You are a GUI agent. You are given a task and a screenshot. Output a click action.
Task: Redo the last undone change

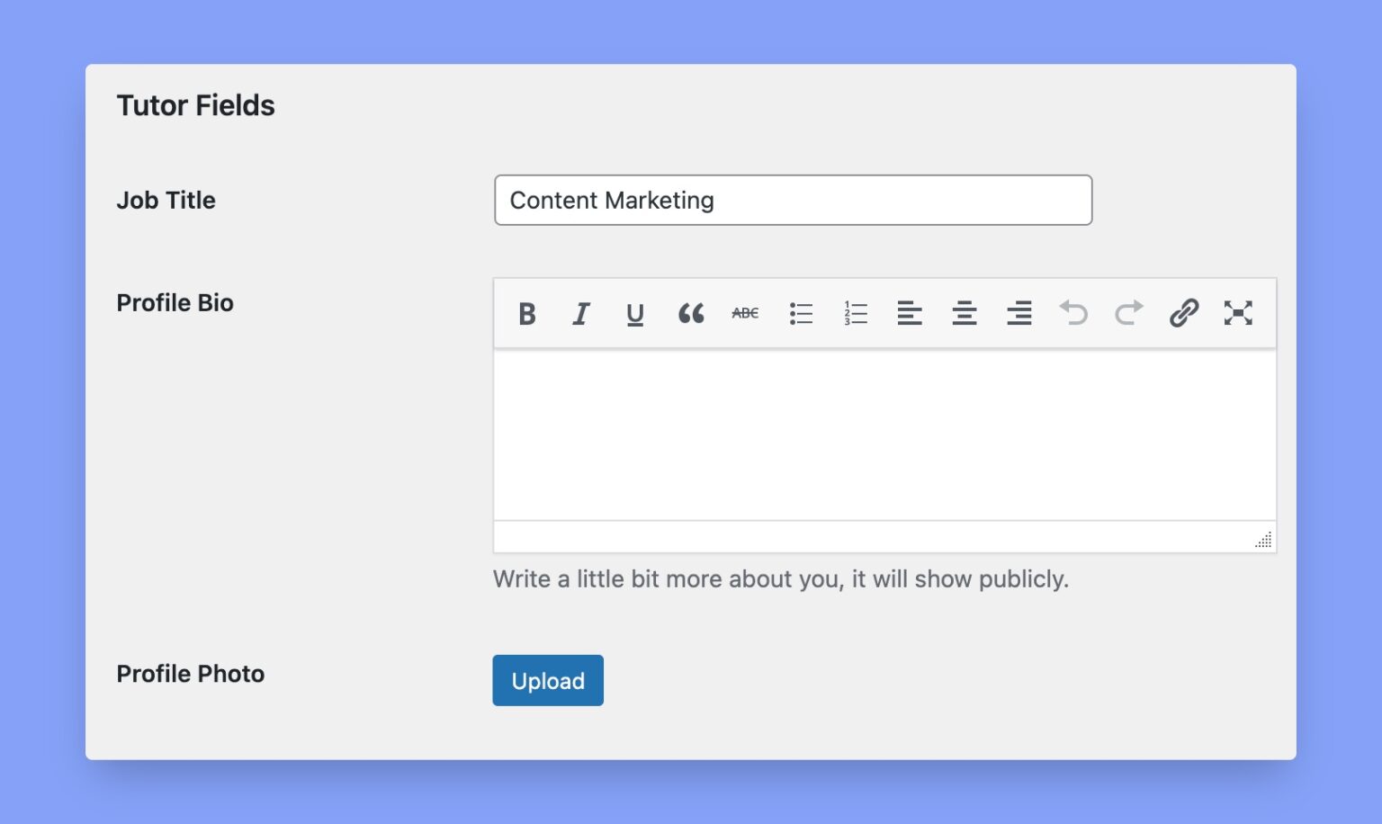(x=1128, y=313)
